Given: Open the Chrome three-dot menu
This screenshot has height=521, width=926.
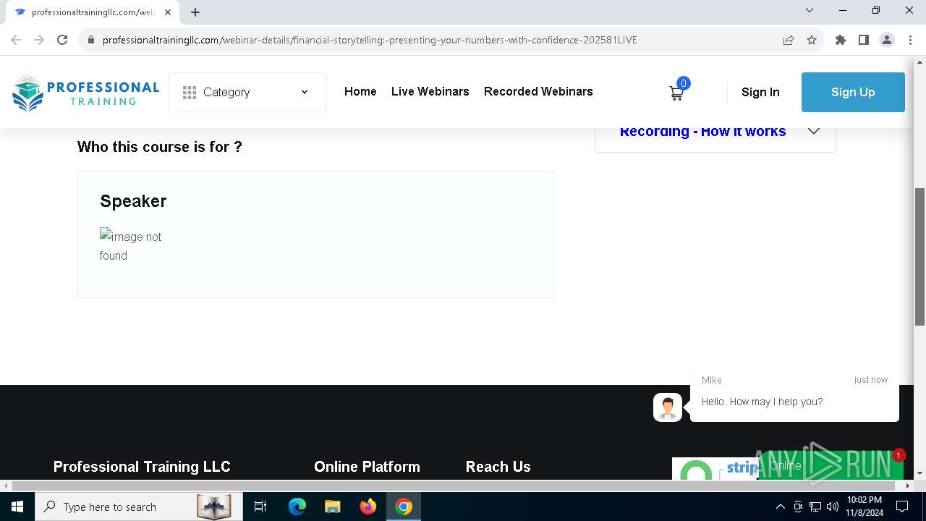Looking at the screenshot, I should point(910,40).
